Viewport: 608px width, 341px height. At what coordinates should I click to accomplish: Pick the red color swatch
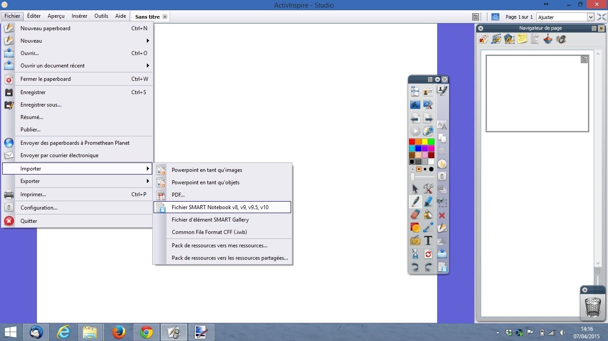click(x=412, y=142)
